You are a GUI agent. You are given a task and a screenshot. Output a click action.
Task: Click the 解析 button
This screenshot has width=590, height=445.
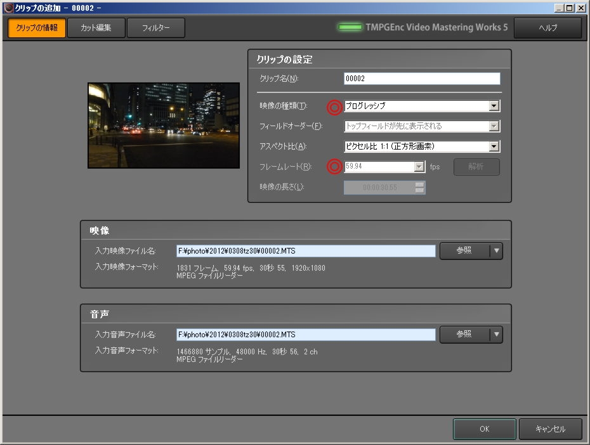pyautogui.click(x=476, y=167)
